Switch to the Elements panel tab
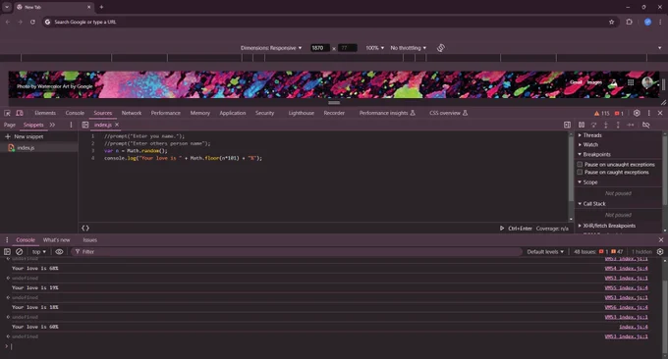 pyautogui.click(x=45, y=113)
